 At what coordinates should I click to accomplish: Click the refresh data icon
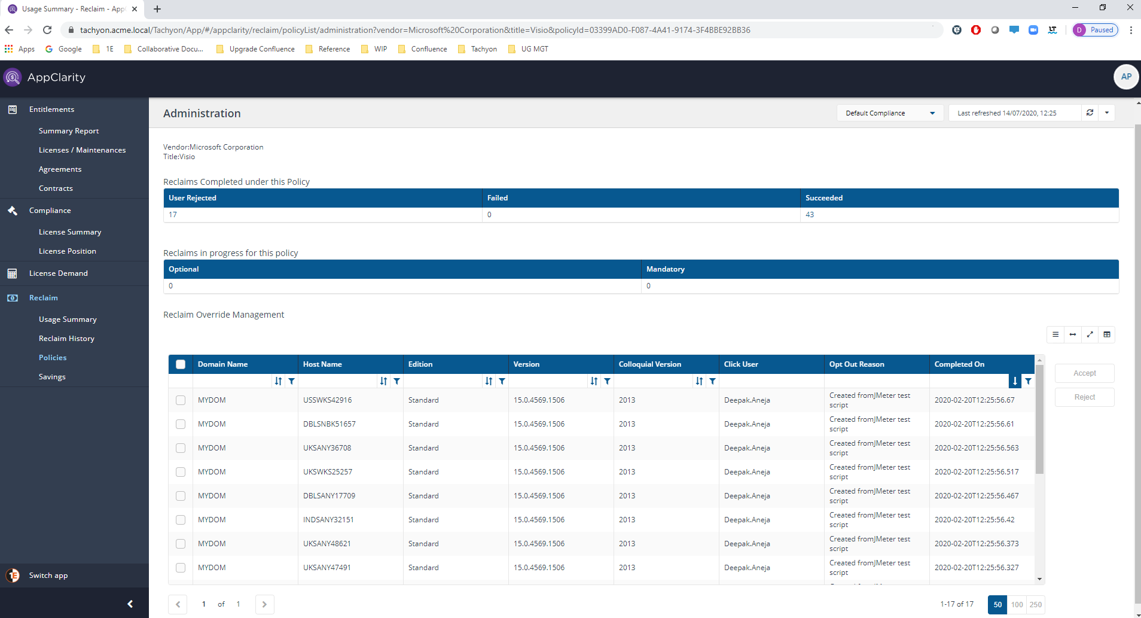[x=1090, y=112]
